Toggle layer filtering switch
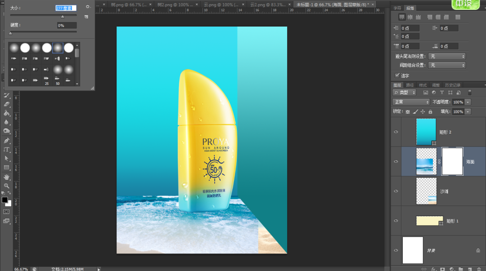 tap(469, 92)
